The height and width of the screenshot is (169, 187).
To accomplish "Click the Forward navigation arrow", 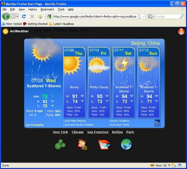I will tap(13, 17).
